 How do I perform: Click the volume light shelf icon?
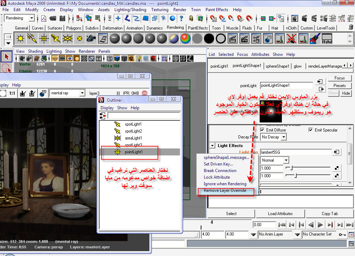pyautogui.click(x=79, y=38)
